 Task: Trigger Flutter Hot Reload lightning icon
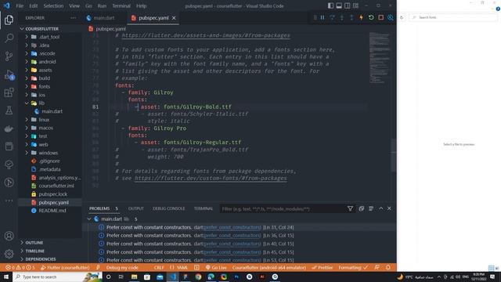(x=362, y=17)
